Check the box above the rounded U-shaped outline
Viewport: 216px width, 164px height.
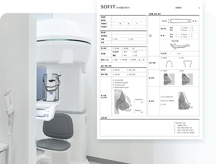tap(161, 58)
